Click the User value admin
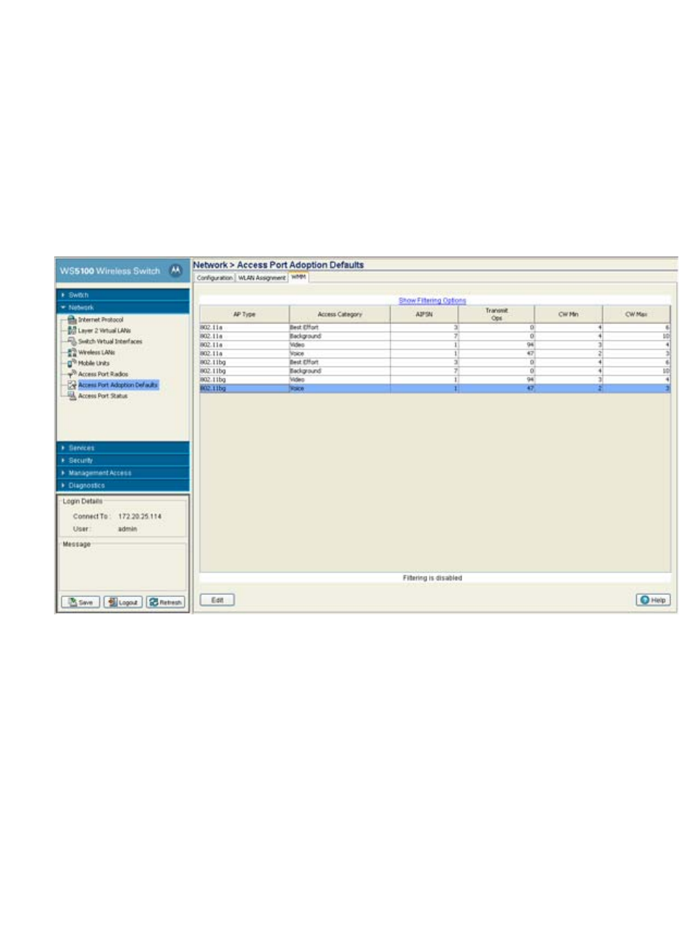This screenshot has height=939, width=679. click(x=128, y=529)
